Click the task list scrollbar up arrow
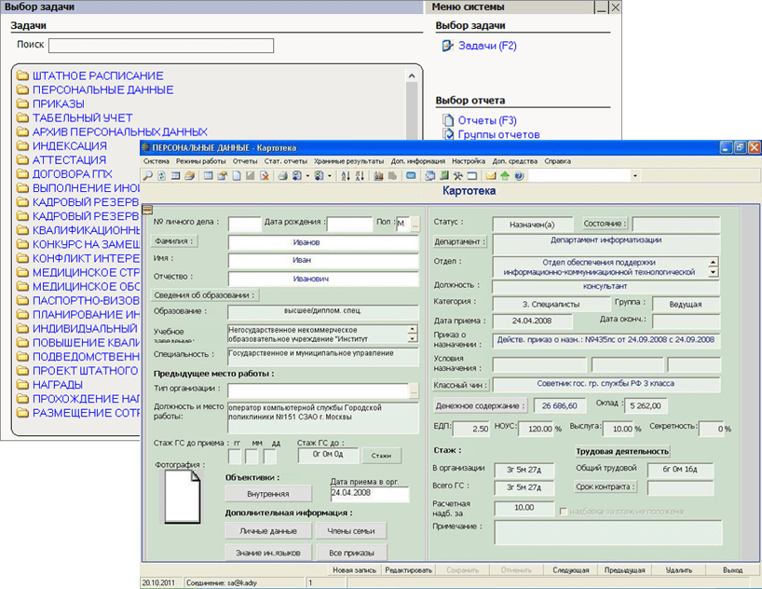 [x=412, y=75]
